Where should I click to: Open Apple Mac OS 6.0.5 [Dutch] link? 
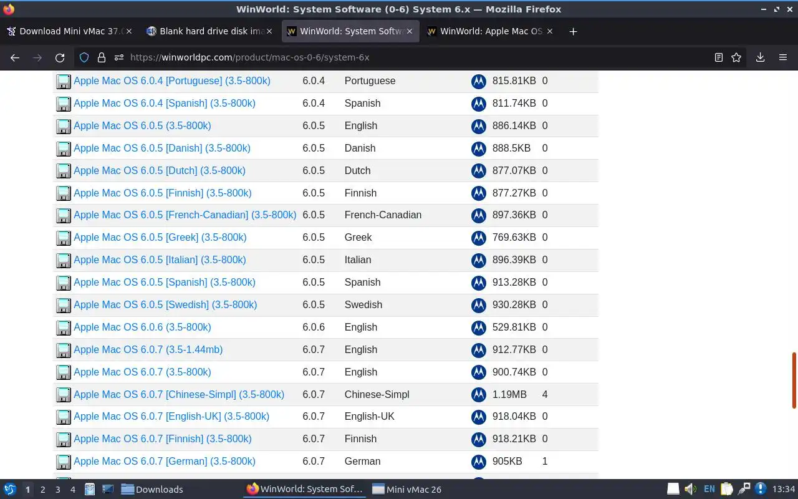point(160,171)
